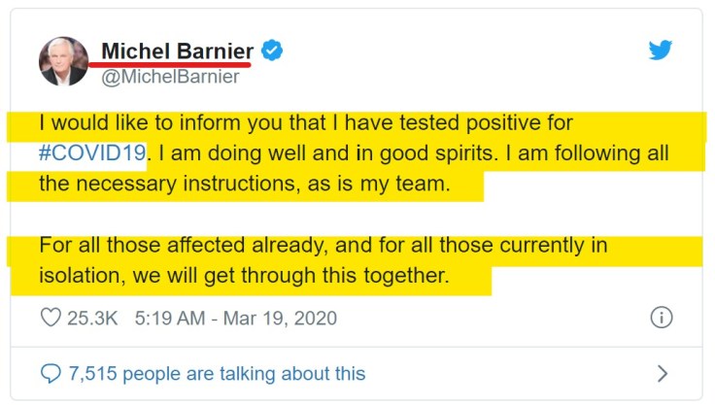715x405 pixels.
Task: Open the tweet info circle icon
Action: click(x=661, y=318)
